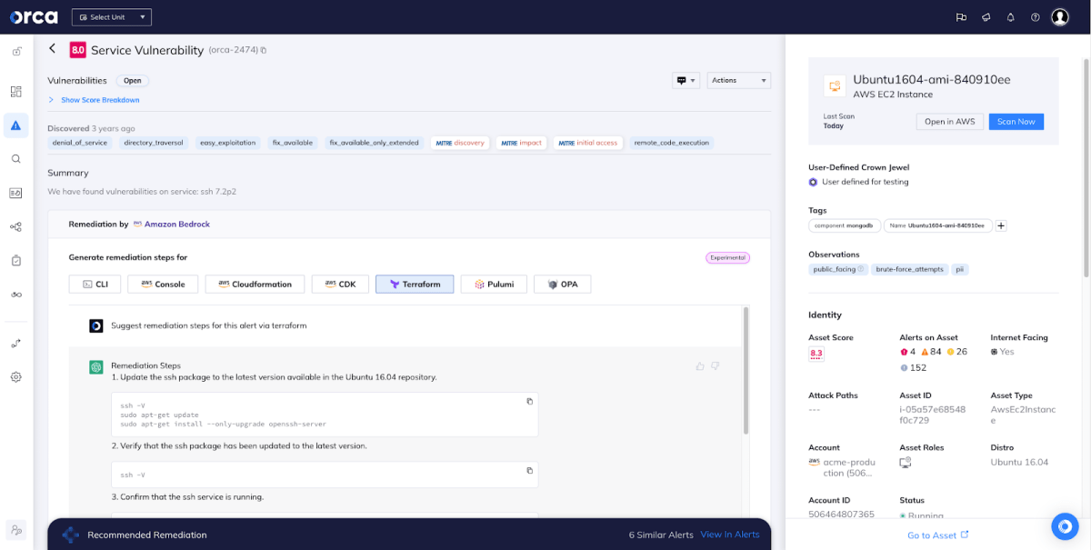Give thumbs up to the remediation steps
Viewport: 1091px width, 550px height.
700,366
